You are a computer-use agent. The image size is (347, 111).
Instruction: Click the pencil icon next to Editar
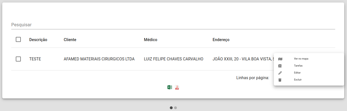280,73
